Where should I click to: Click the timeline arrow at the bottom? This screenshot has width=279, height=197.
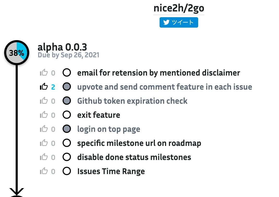pyautogui.click(x=16, y=192)
